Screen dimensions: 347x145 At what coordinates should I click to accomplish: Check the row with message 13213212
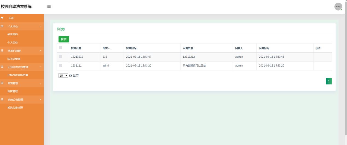(x=61, y=57)
